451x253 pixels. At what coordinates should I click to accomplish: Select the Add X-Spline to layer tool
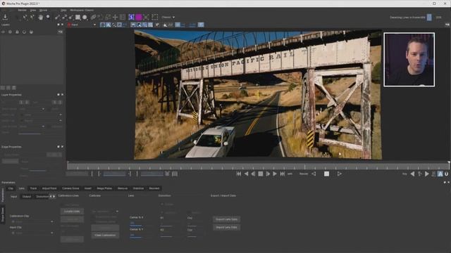[64, 17]
